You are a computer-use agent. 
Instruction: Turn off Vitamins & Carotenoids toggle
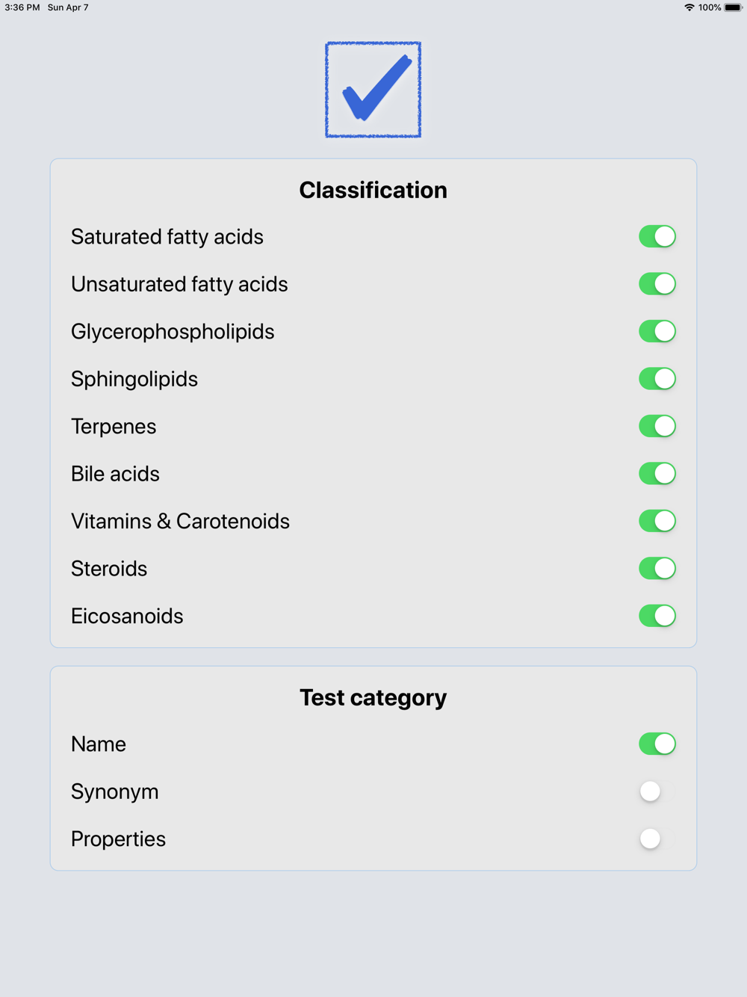(x=657, y=522)
